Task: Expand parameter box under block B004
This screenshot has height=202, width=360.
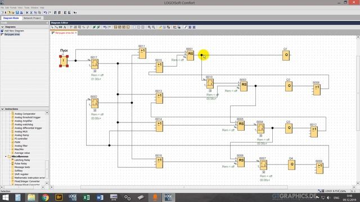Action: click(x=260, y=136)
